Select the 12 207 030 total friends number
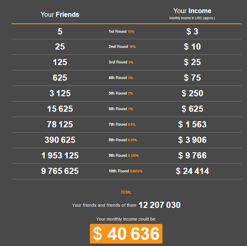Screen dimensions: 247x246 click(x=160, y=205)
